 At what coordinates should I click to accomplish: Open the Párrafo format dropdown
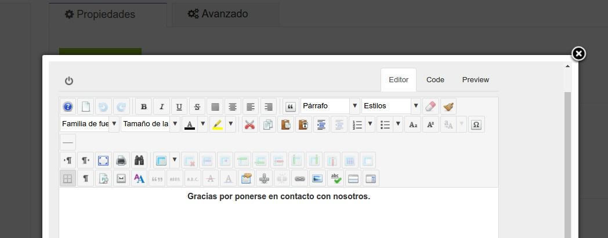coord(330,106)
